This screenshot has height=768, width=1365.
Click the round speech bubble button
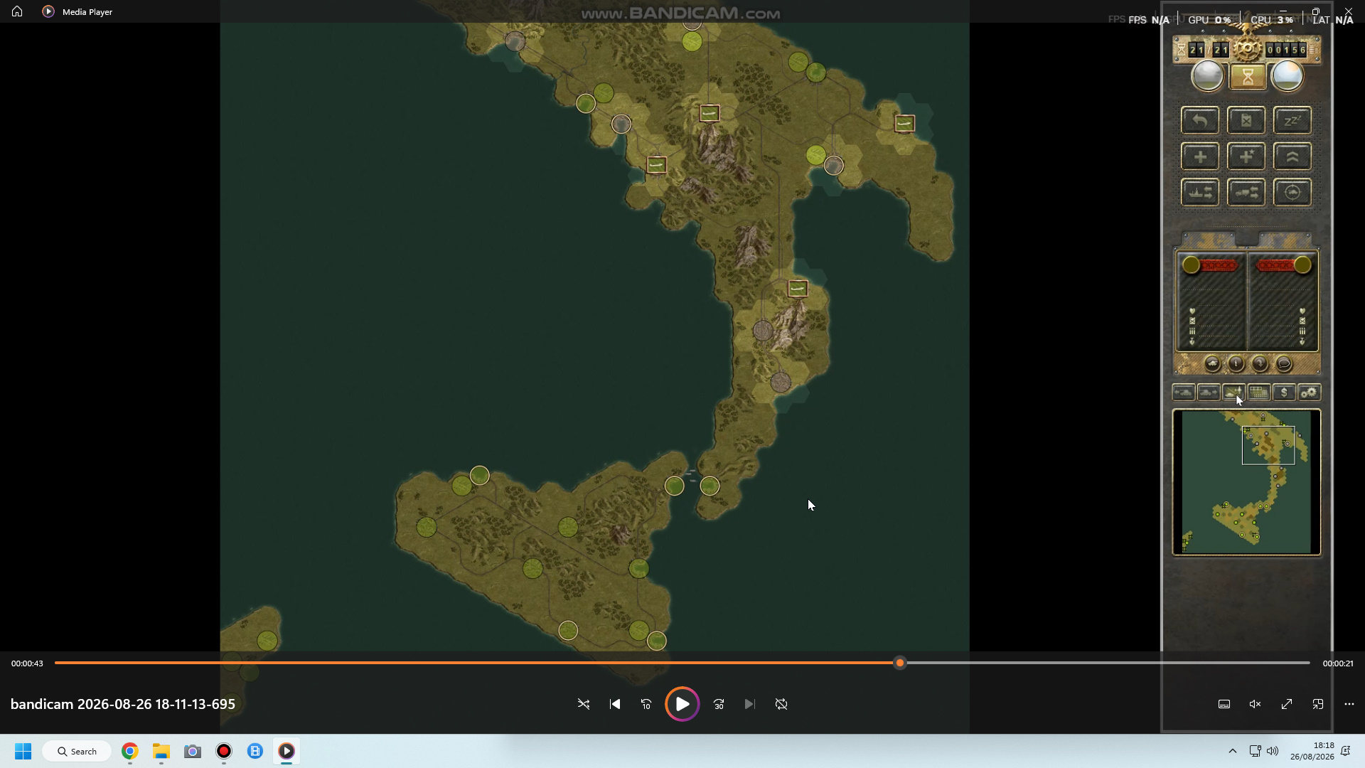(x=1284, y=364)
